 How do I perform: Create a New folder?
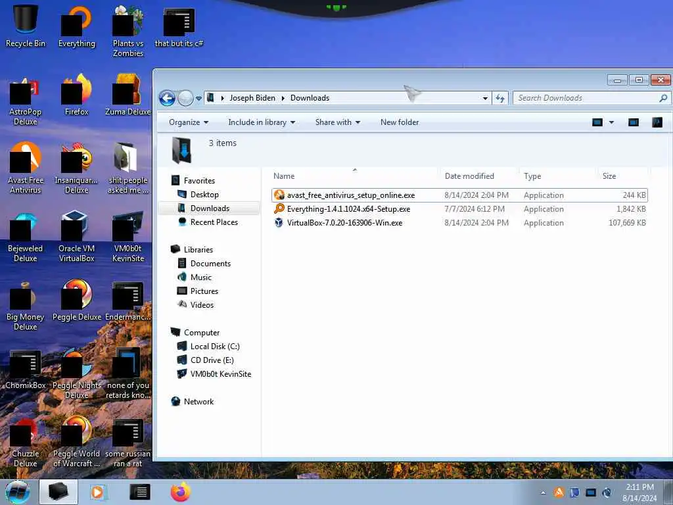tap(399, 122)
